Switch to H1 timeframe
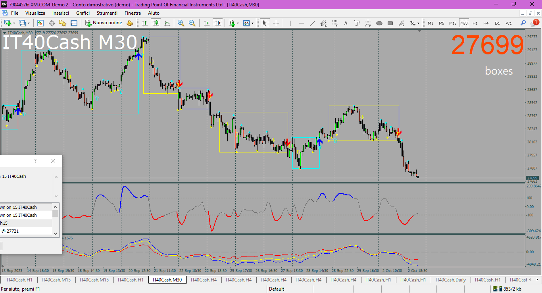This screenshot has width=542, height=293. [x=475, y=23]
